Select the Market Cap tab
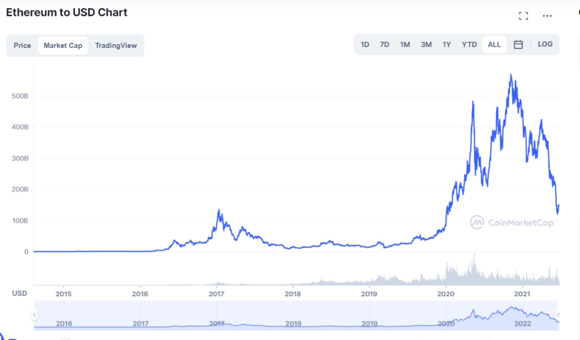580x340 pixels. coord(63,45)
